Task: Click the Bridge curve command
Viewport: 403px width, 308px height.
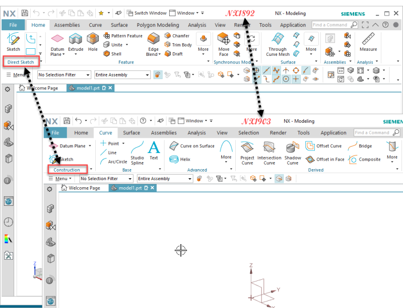Action: coord(360,146)
